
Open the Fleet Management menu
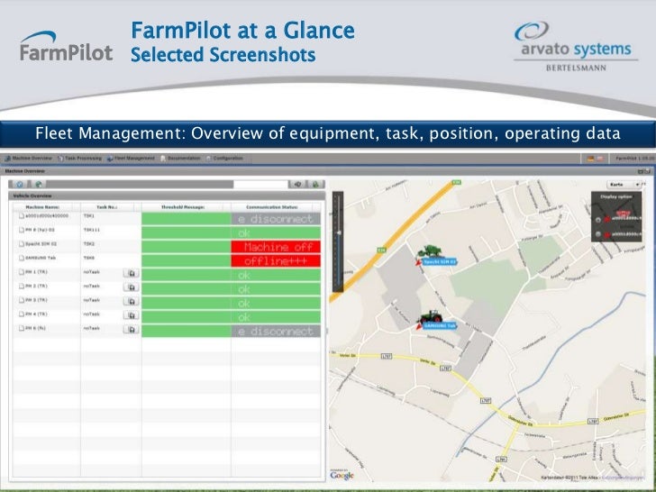(x=131, y=159)
